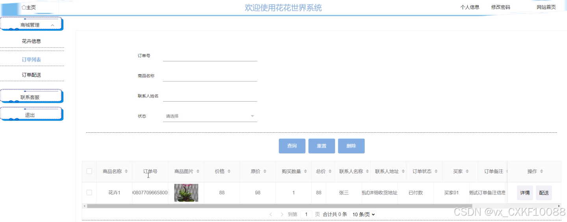Open 花卉信息 in sidebar
This screenshot has height=222, width=567.
click(31, 41)
